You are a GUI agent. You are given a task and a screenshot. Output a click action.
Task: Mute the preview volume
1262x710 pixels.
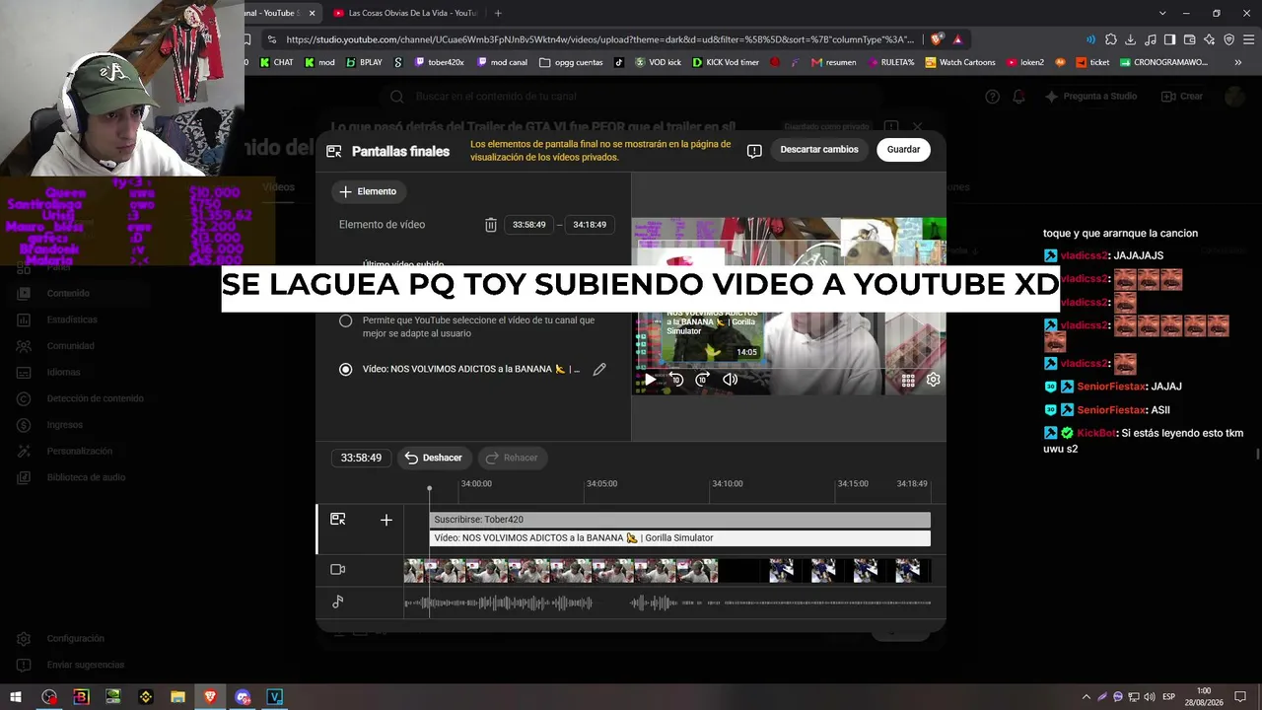[x=731, y=380]
